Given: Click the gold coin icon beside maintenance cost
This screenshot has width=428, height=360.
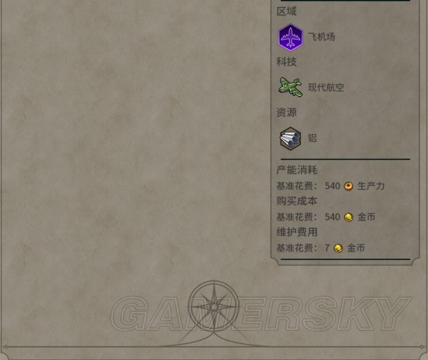Looking at the screenshot, I should coord(338,248).
